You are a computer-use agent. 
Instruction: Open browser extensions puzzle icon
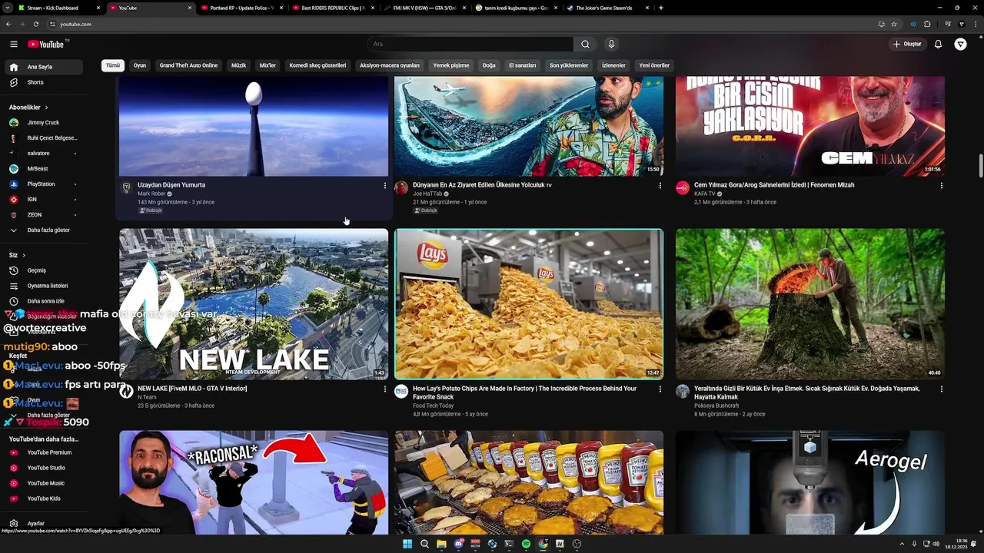[x=927, y=24]
